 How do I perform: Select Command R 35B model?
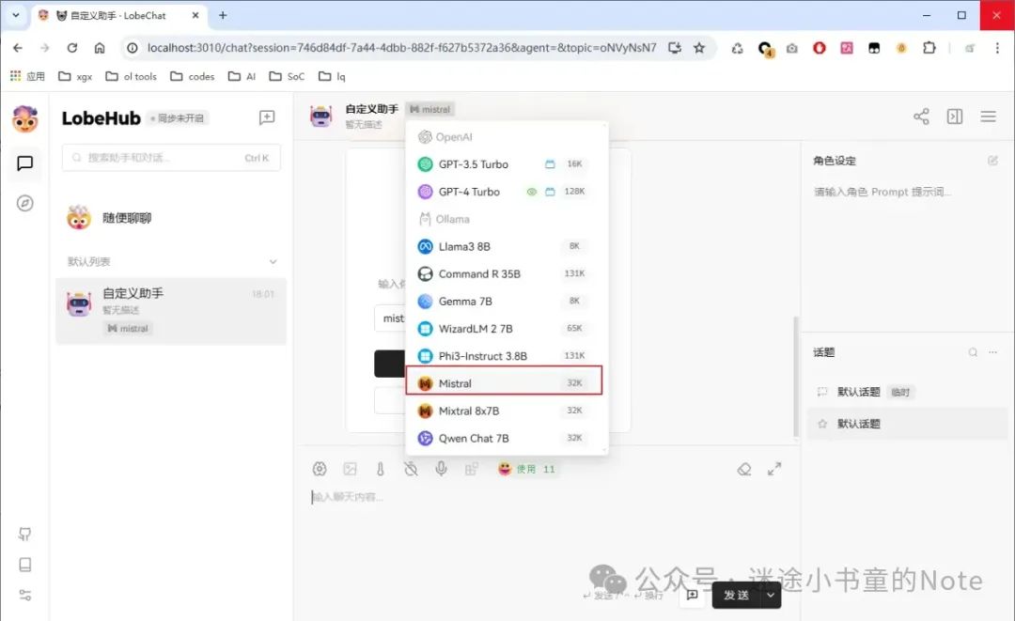pos(504,273)
